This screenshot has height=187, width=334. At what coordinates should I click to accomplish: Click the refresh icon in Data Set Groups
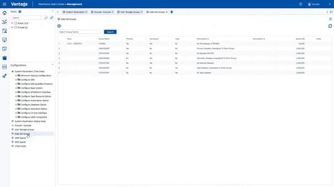click(x=330, y=26)
